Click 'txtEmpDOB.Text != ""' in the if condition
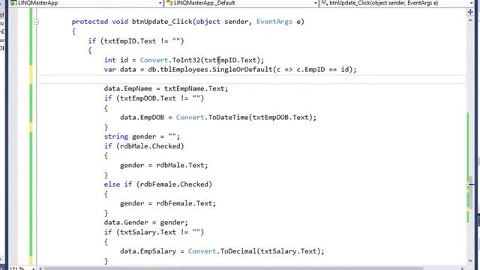This screenshot has height=270, width=480. (160, 98)
